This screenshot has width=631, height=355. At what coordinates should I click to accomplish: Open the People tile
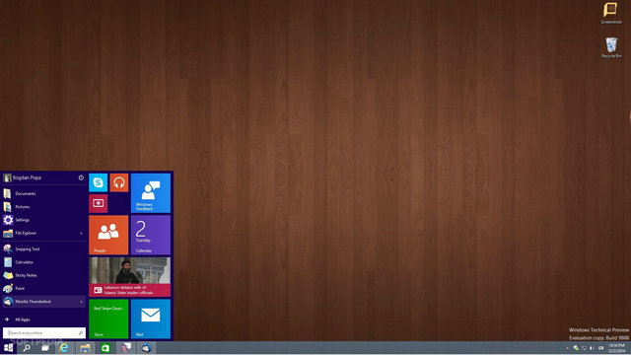click(108, 235)
